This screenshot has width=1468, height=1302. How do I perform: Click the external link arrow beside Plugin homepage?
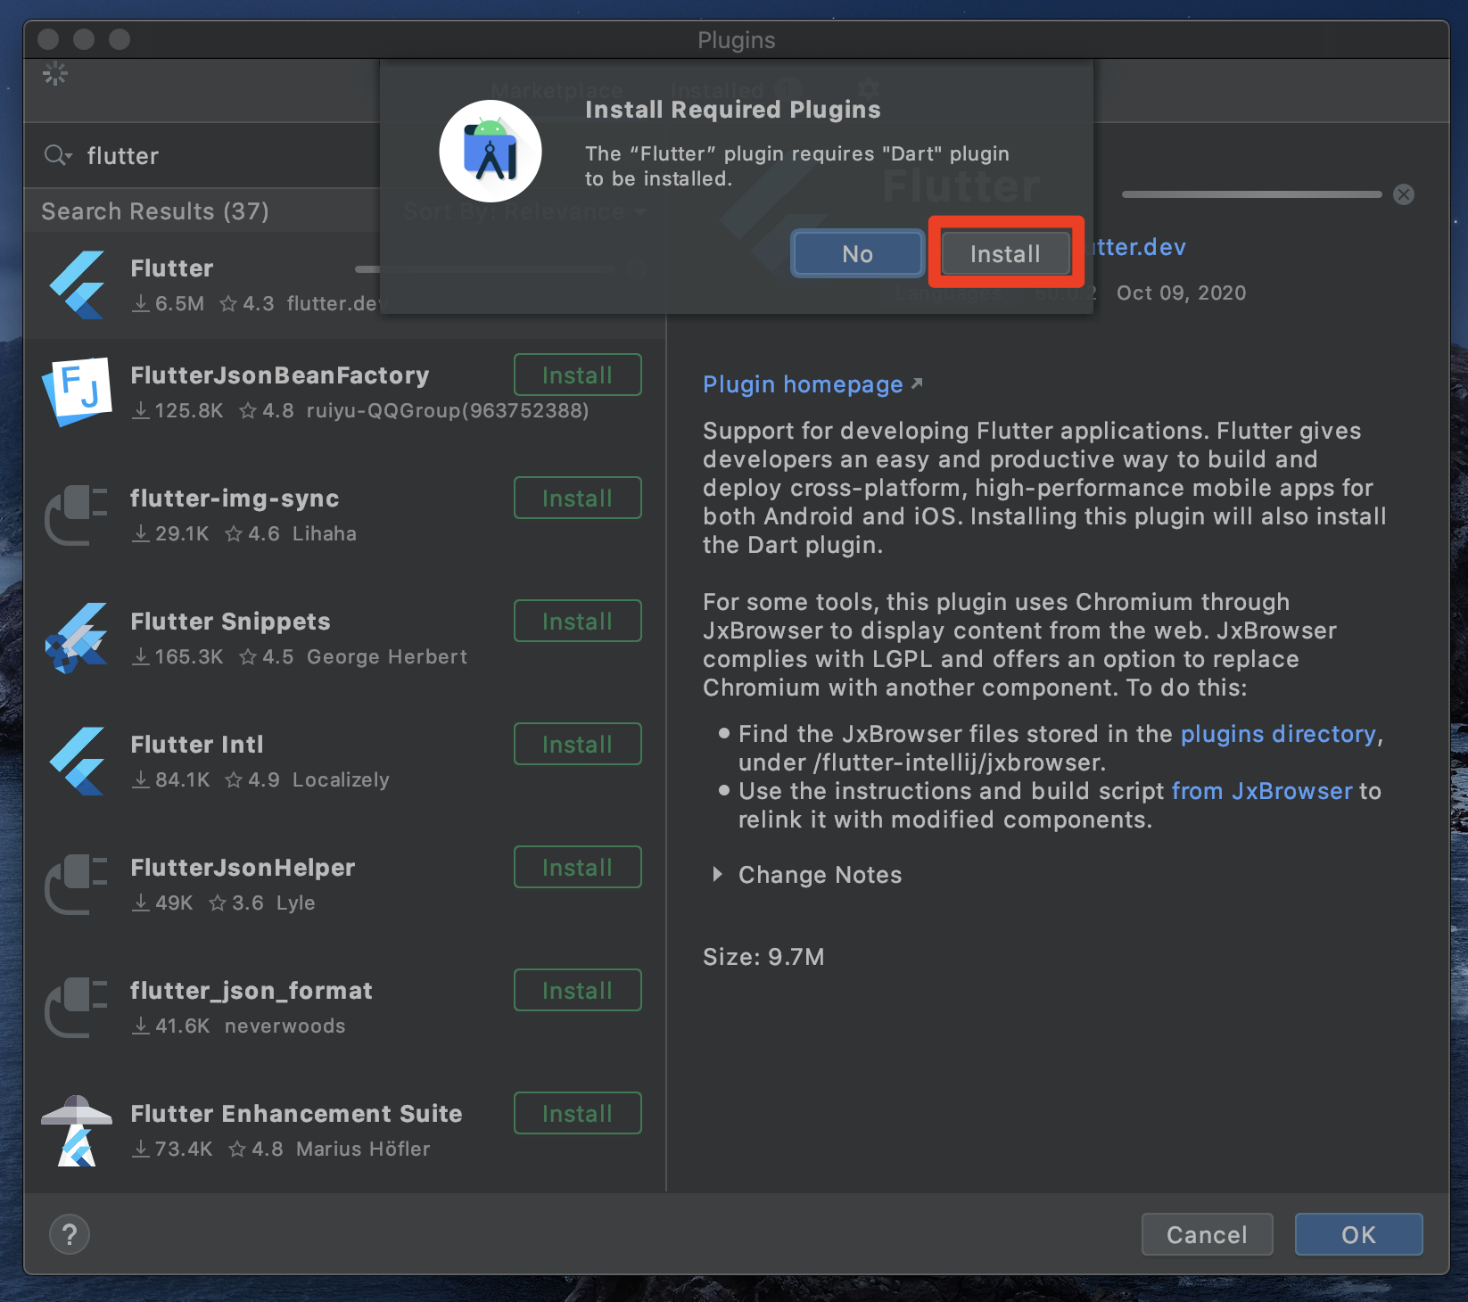(917, 383)
